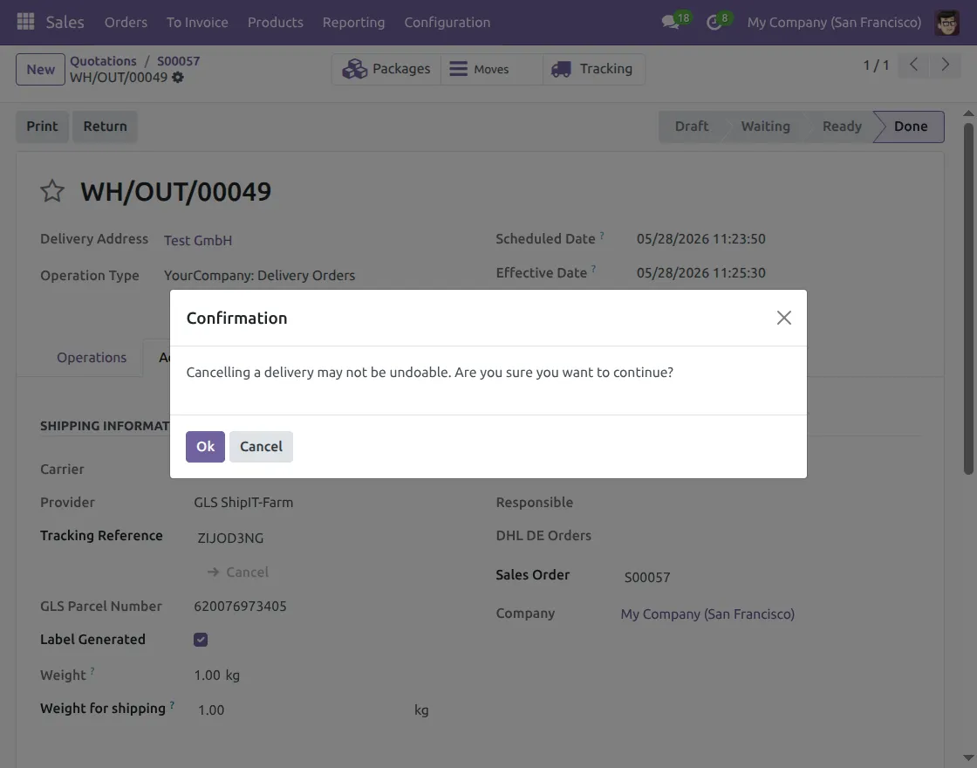The width and height of the screenshot is (977, 768).
Task: Click the 1 / 1 pager counter
Action: coord(876,65)
